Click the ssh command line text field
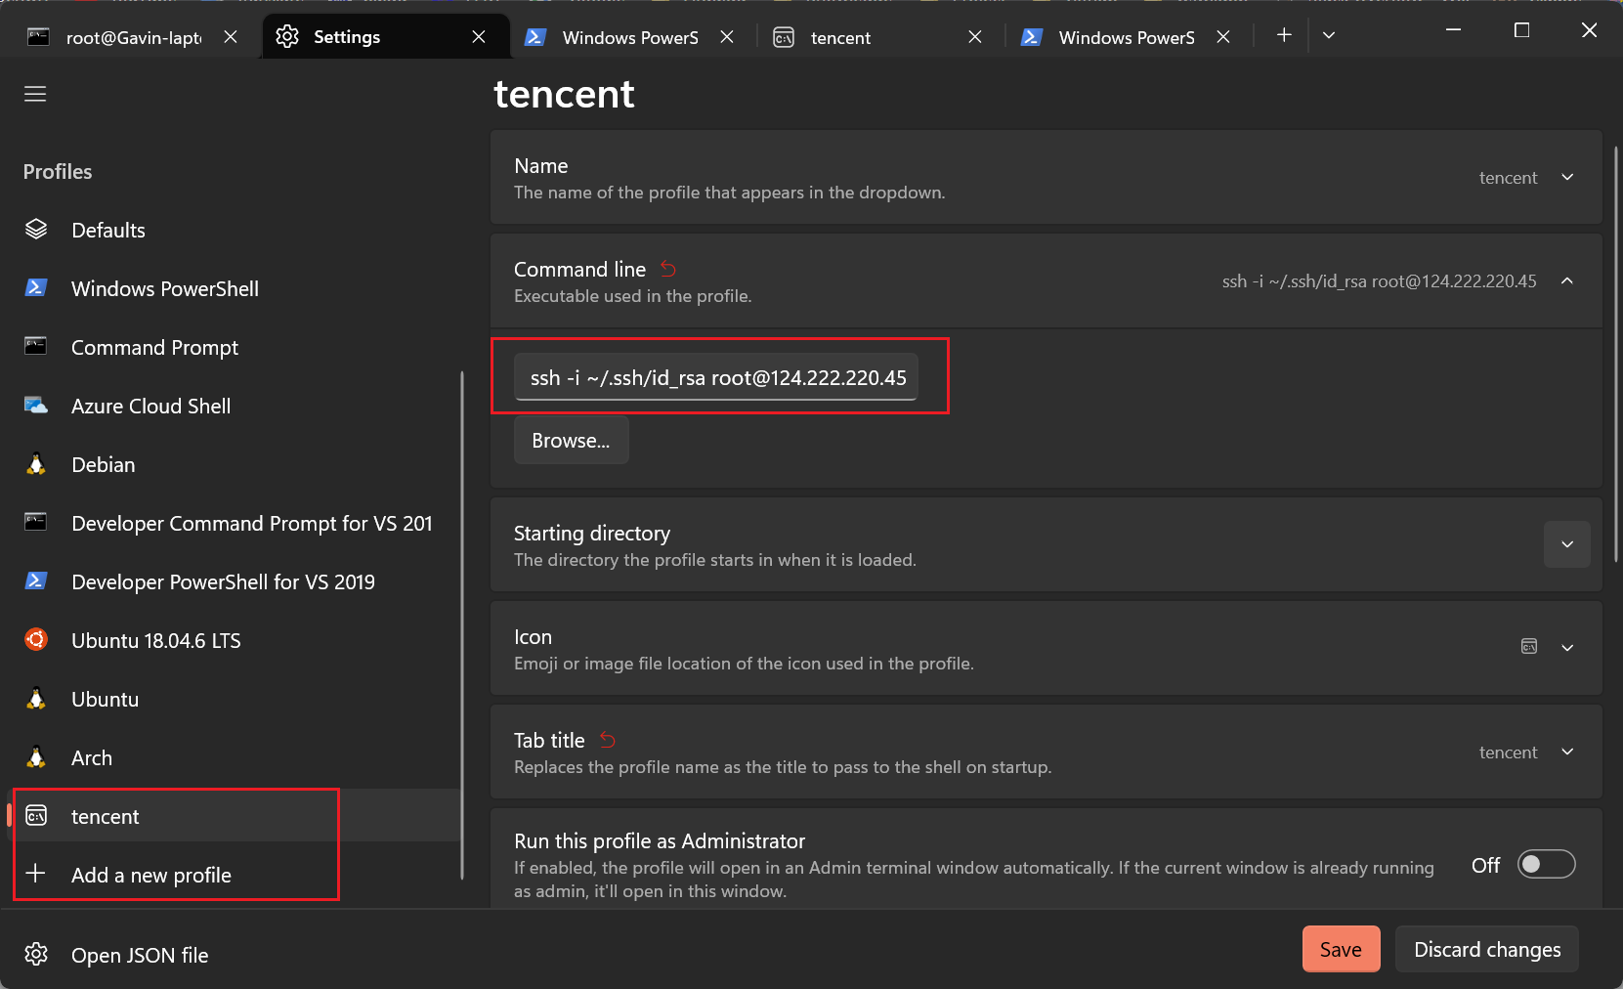This screenshot has height=989, width=1623. (717, 377)
